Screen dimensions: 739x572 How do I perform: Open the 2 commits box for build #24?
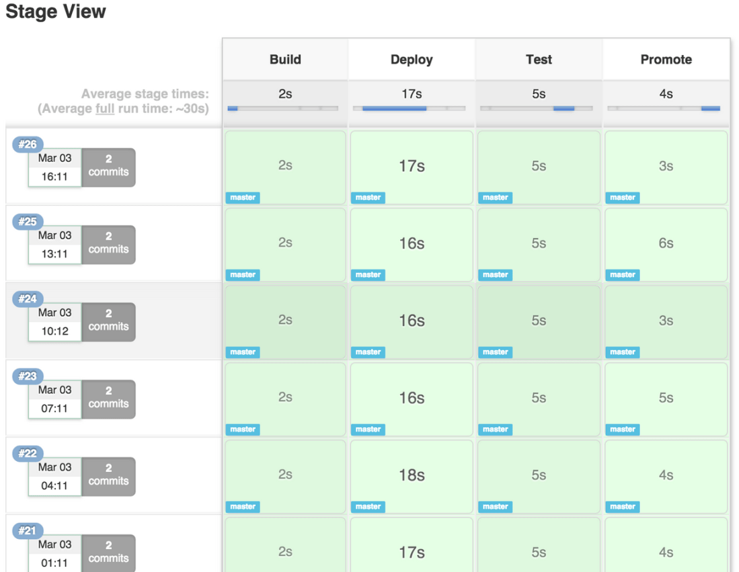pos(108,321)
